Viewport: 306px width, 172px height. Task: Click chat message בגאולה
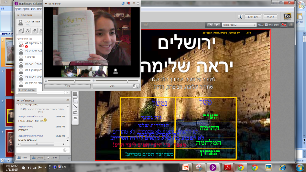point(23,130)
